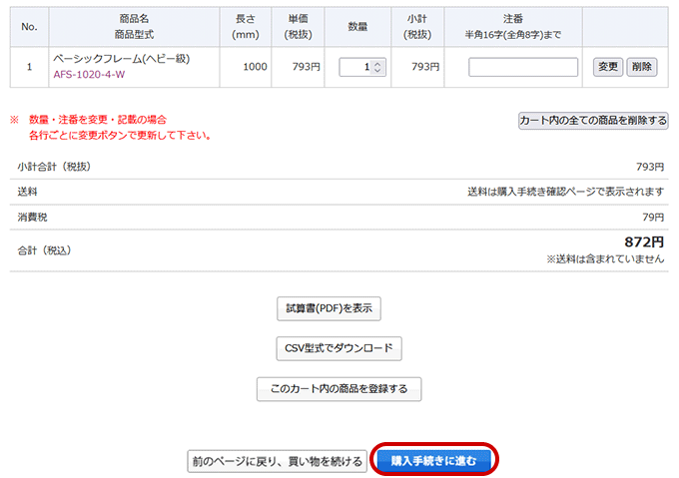The image size is (679, 478).
Task: Select このカート内の商品を登録する
Action: click(x=339, y=388)
